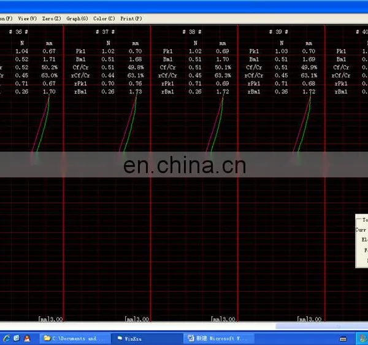Click the 50.2% value in panel 36

pyautogui.click(x=50, y=68)
